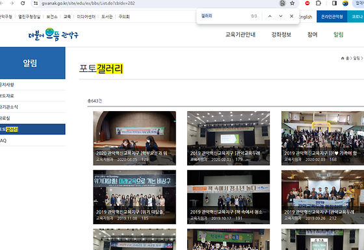Click the 온라인관악청 button

[332, 17]
